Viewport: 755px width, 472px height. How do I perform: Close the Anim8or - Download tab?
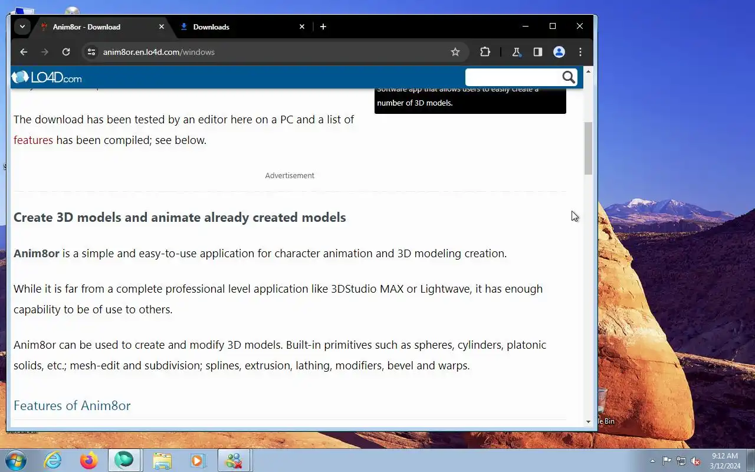tap(162, 27)
